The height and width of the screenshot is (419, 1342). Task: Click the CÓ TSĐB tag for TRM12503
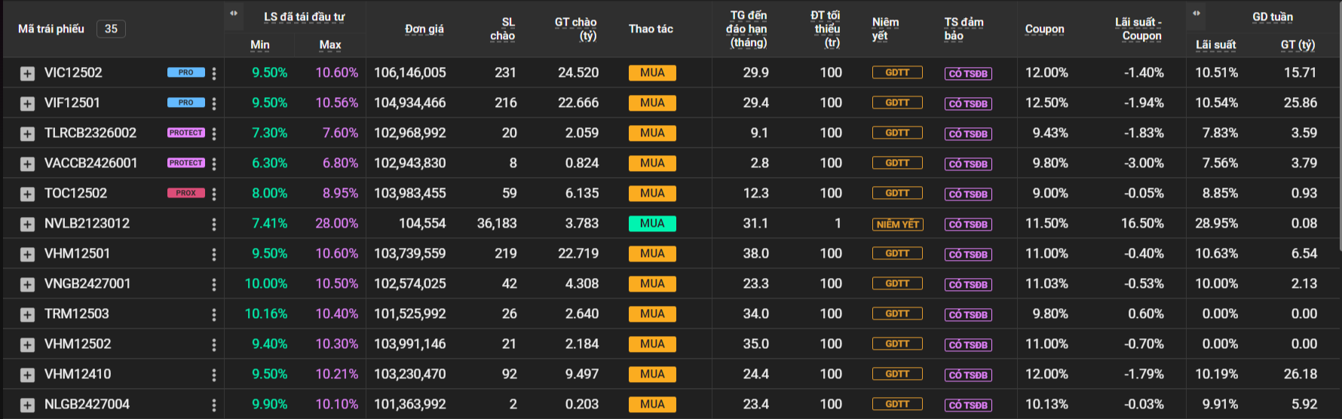968,314
